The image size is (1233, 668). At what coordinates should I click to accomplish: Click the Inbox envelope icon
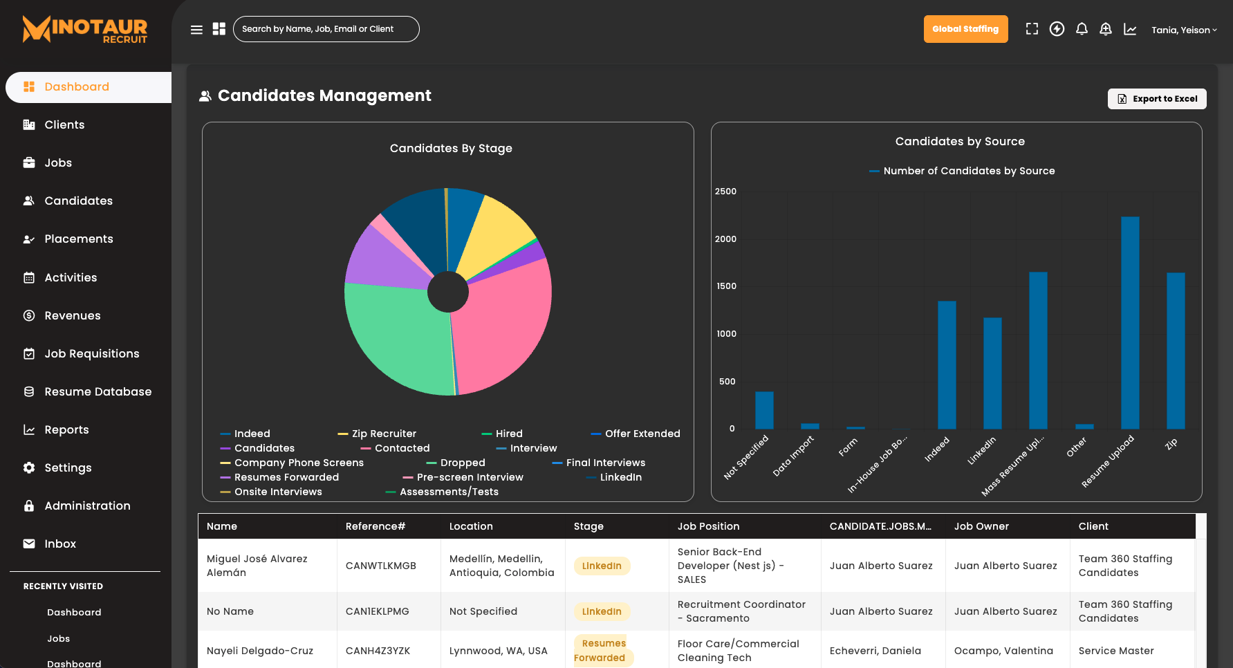click(x=29, y=544)
